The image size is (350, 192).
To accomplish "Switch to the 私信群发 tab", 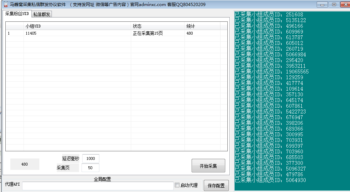I will [42, 14].
